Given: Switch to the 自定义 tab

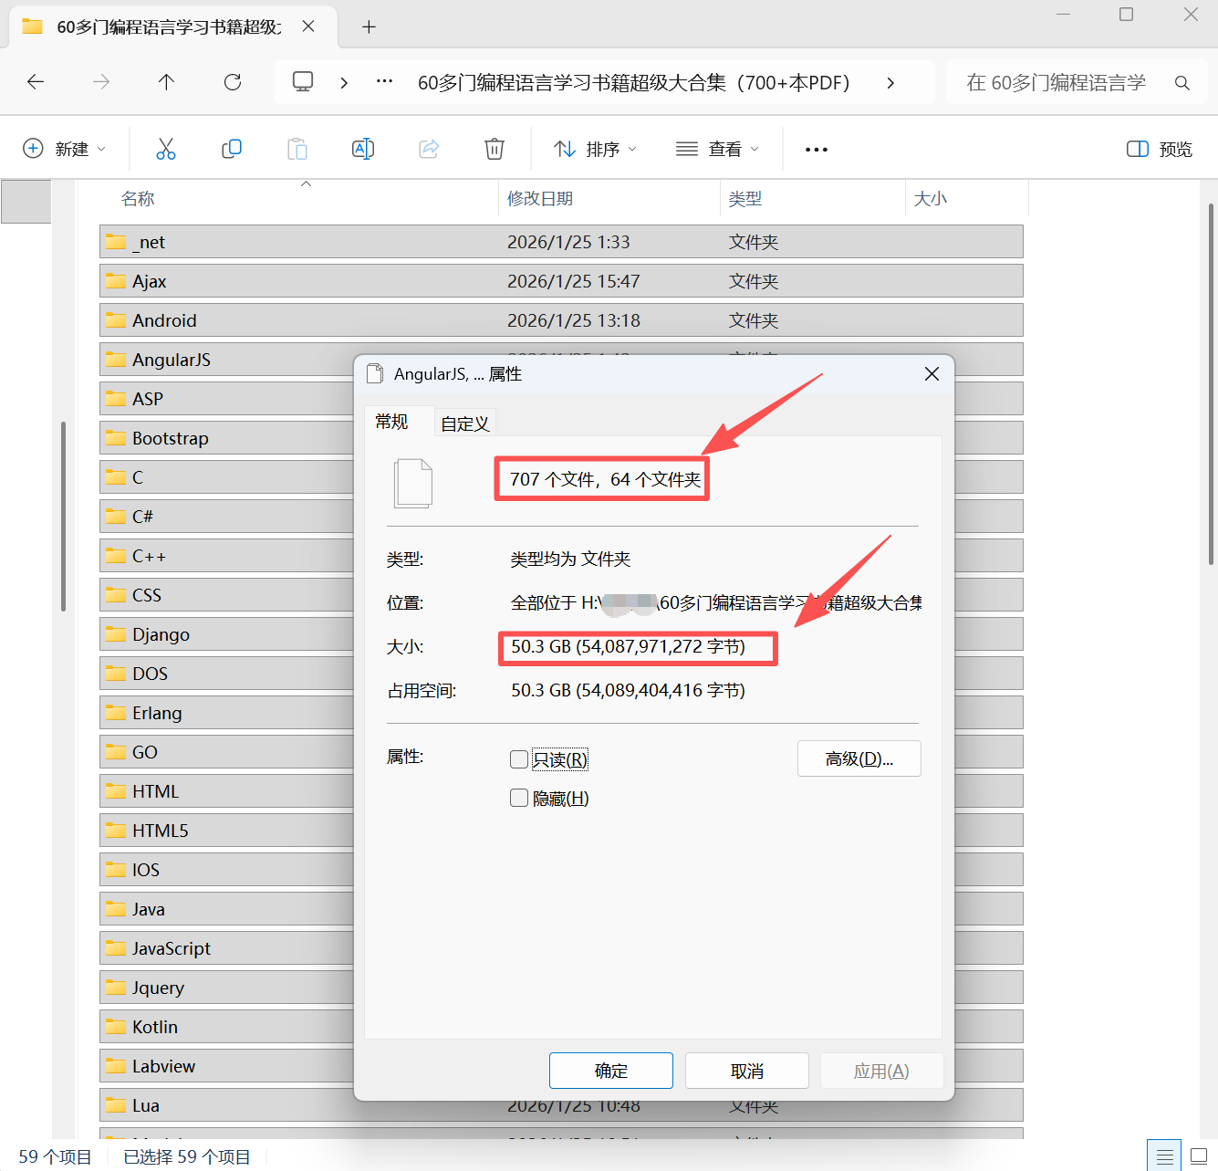Looking at the screenshot, I should [x=464, y=422].
